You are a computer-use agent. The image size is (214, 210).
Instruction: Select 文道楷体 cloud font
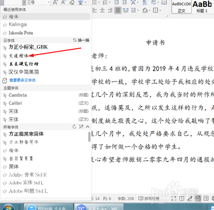[x=45, y=56]
